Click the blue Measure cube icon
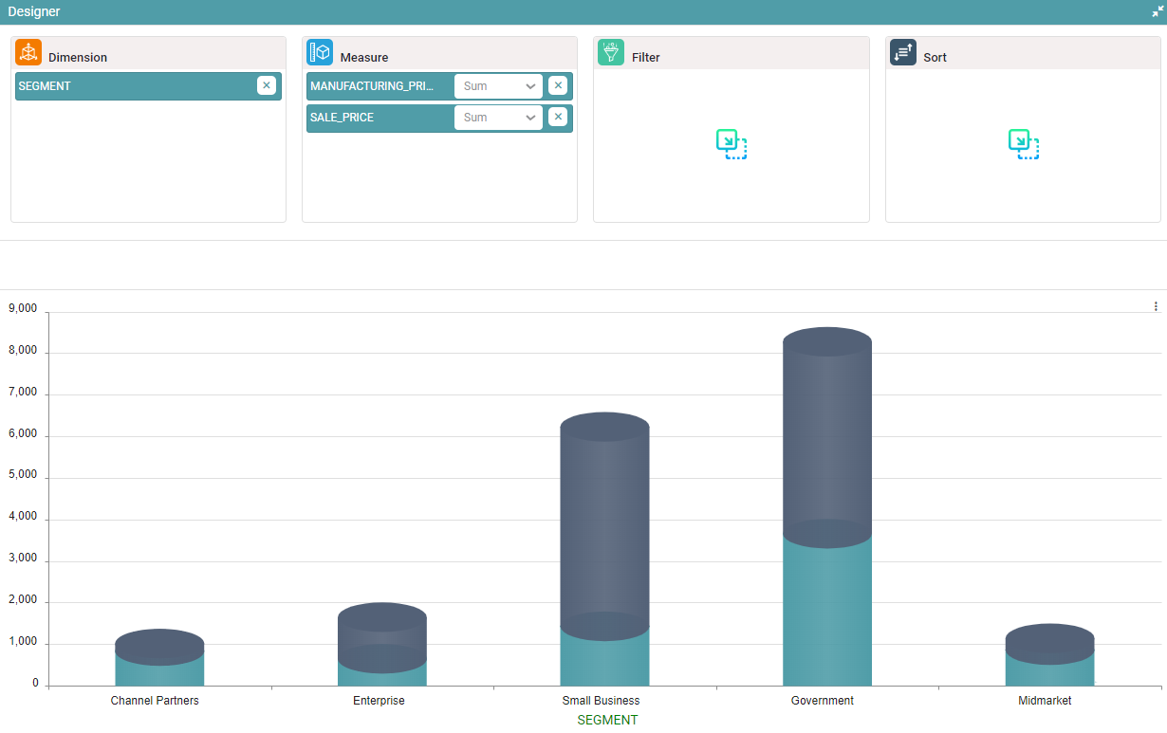This screenshot has width=1167, height=733. [320, 53]
